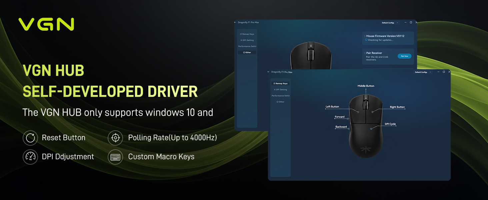Click the DPI Ddjustment feature text
Screen dimensions: 488x200
pyautogui.click(x=68, y=157)
